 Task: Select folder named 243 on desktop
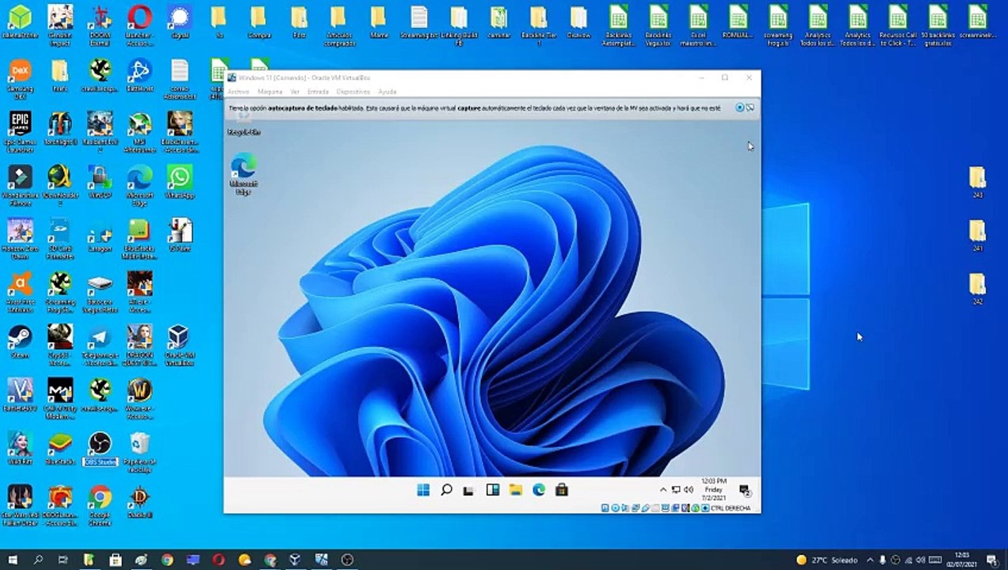[977, 182]
